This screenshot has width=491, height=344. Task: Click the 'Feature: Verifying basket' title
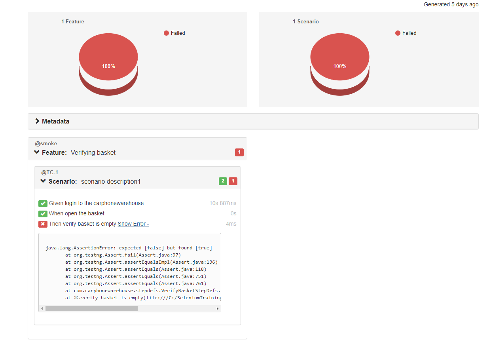tap(79, 152)
